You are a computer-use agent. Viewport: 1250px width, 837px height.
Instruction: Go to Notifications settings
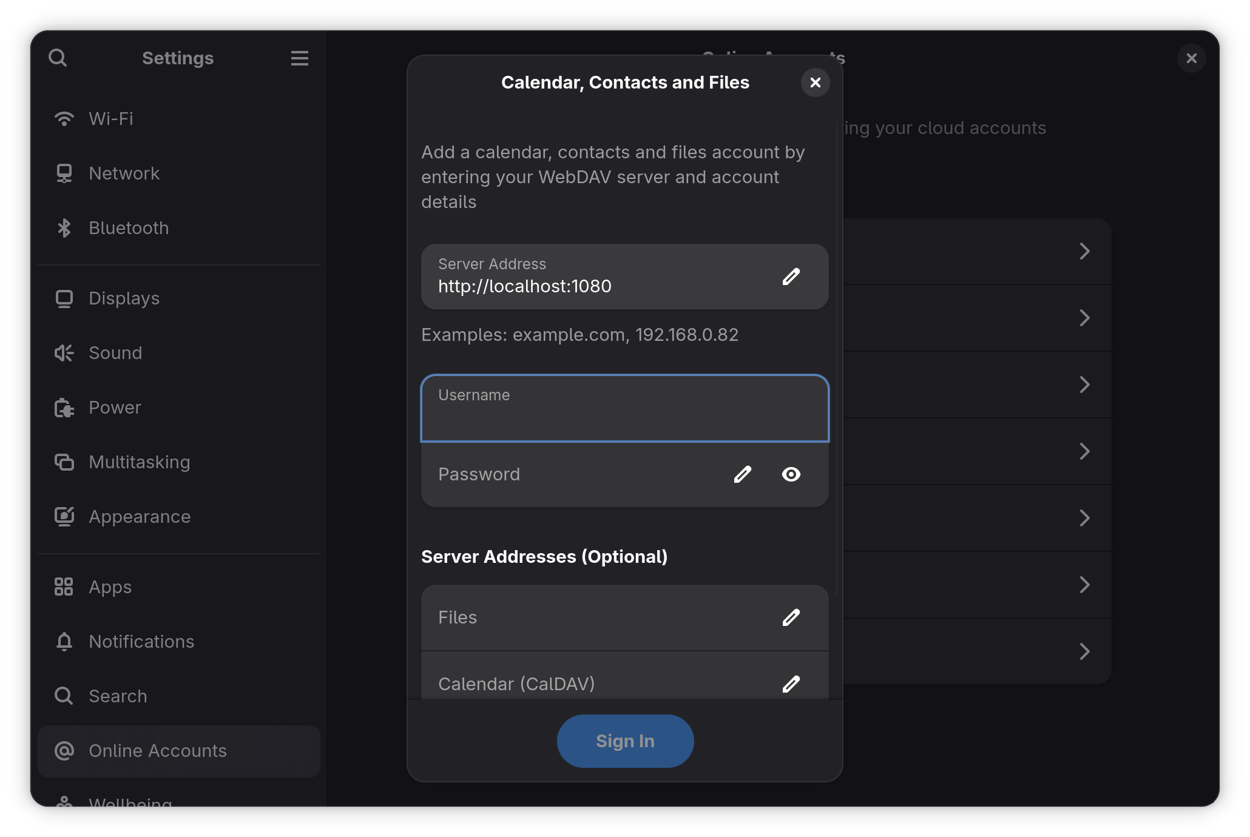tap(141, 642)
